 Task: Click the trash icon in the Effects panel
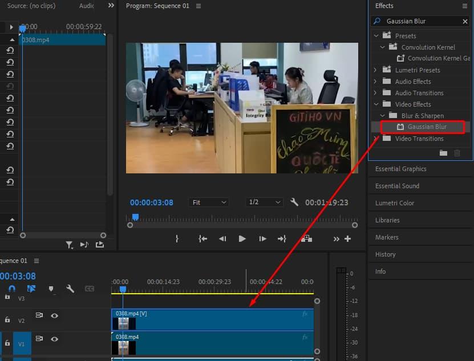457,153
